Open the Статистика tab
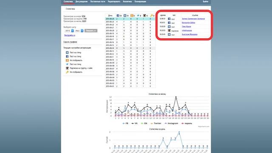 point(68,2)
